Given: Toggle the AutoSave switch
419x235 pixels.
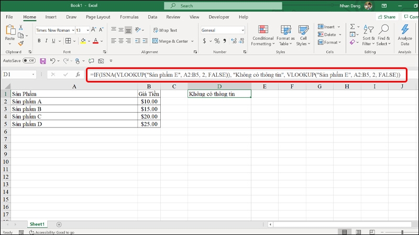Looking at the screenshot, I should coord(29,61).
